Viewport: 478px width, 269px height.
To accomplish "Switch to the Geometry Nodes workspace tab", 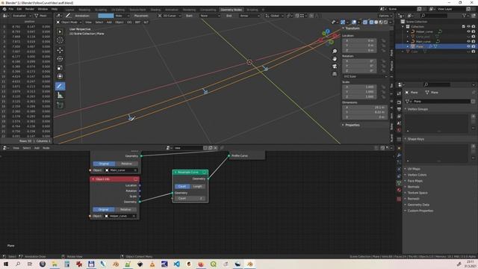I will point(231,10).
